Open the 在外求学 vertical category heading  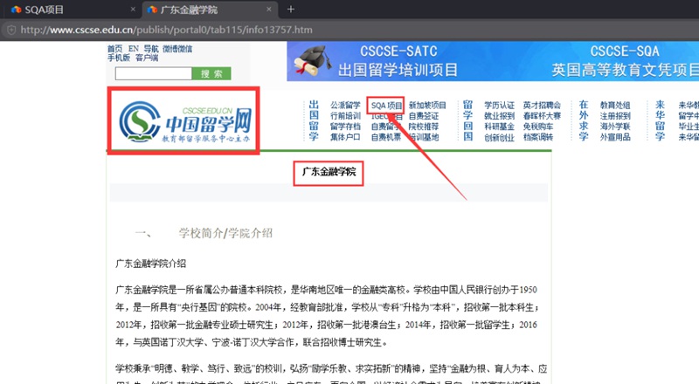click(x=583, y=120)
